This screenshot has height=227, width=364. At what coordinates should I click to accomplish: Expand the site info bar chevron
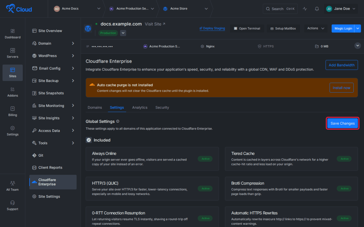[358, 46]
